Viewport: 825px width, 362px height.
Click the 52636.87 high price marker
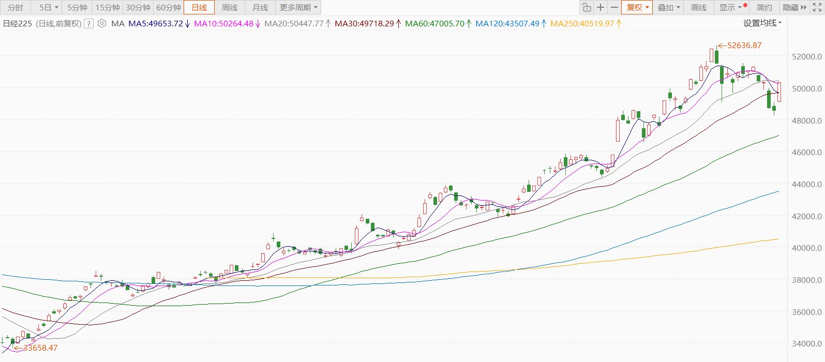pyautogui.click(x=744, y=45)
